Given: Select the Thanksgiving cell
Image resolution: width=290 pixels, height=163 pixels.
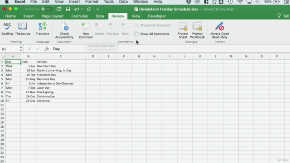Looking at the screenshot, I should (x=61, y=92).
